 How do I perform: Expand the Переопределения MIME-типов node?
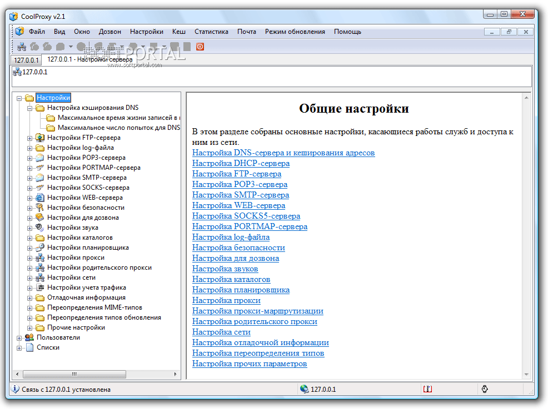pyautogui.click(x=29, y=308)
